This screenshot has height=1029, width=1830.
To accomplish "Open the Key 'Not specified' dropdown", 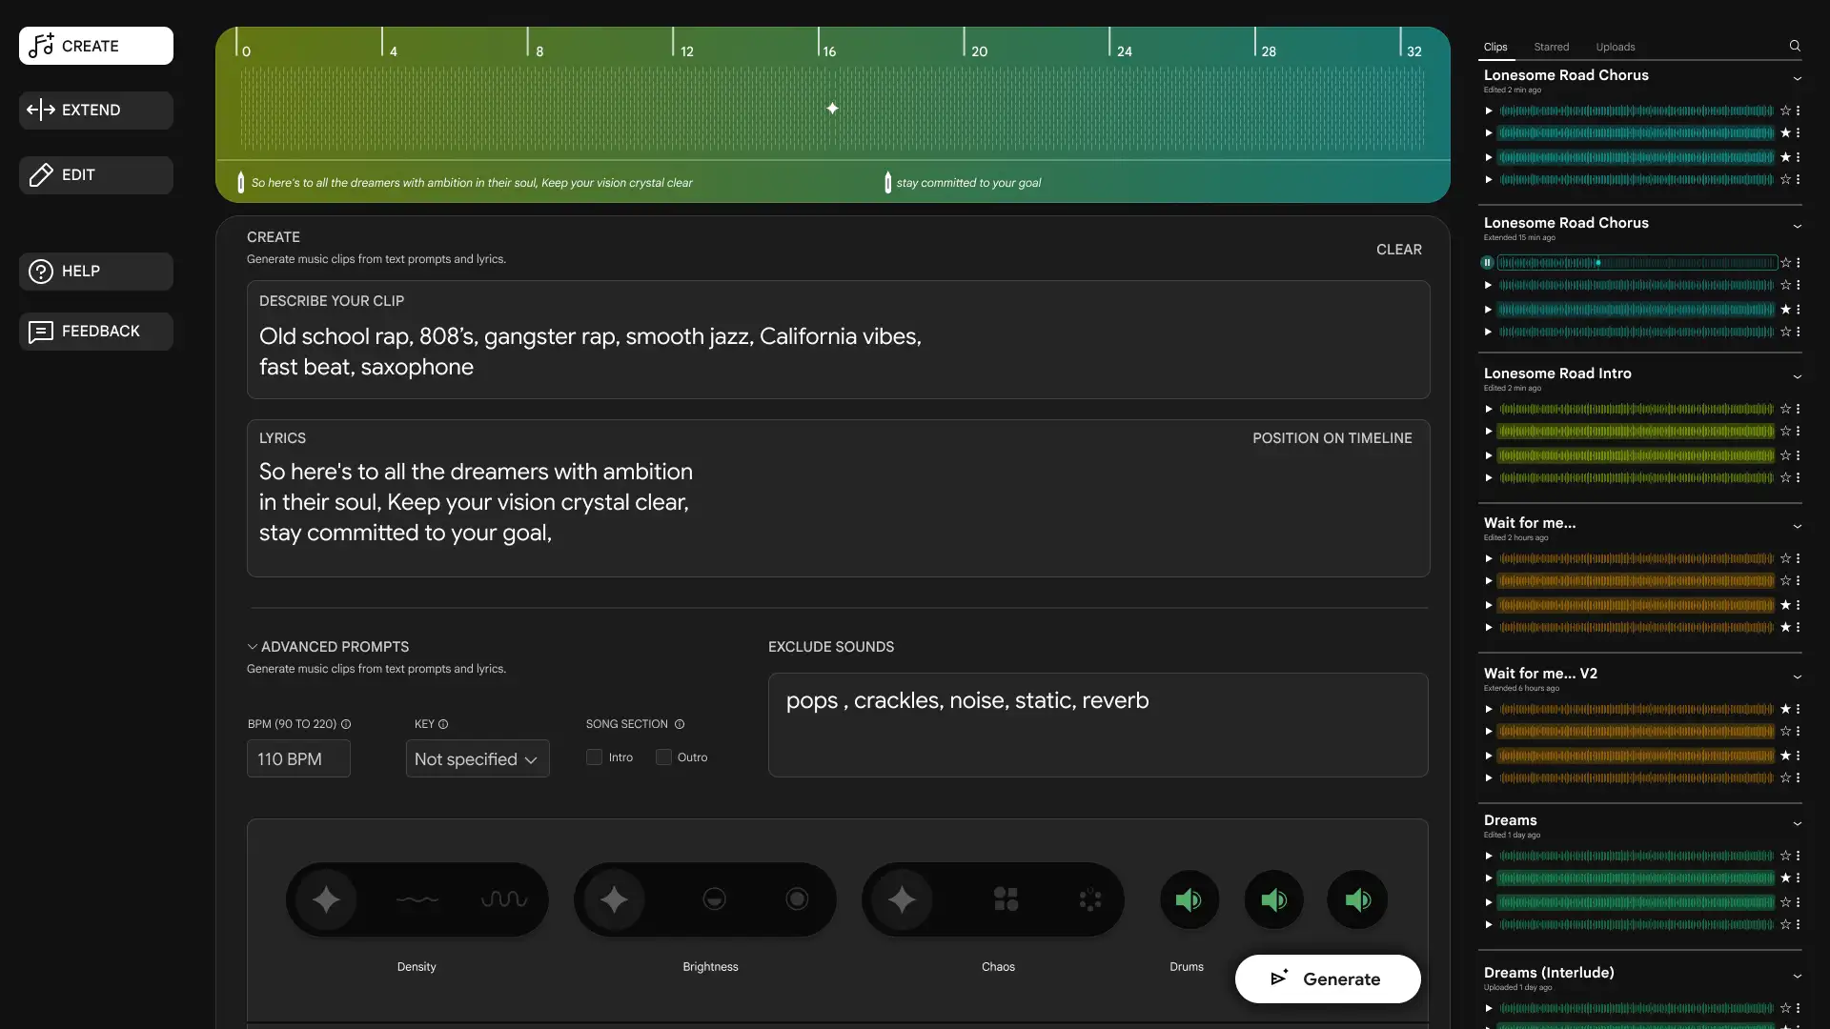I will coord(478,759).
